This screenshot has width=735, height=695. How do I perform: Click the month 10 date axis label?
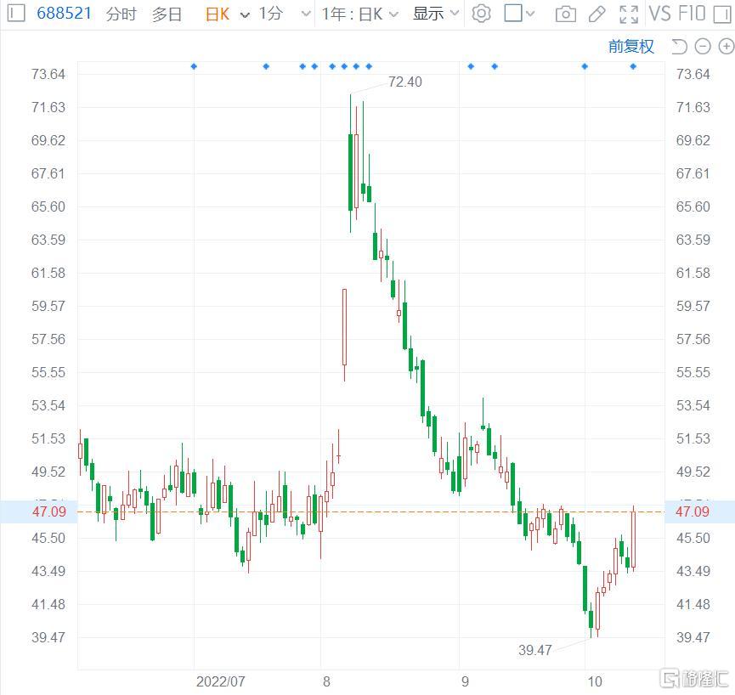click(x=595, y=681)
